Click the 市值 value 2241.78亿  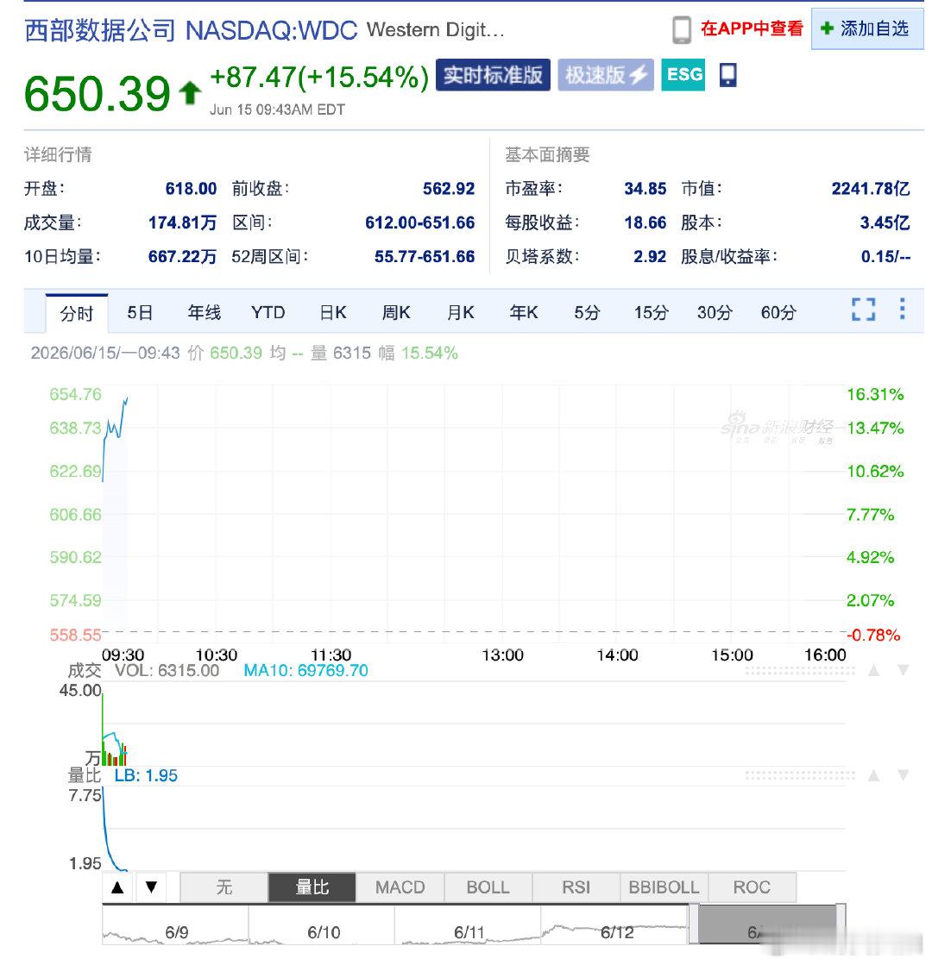coord(871,188)
